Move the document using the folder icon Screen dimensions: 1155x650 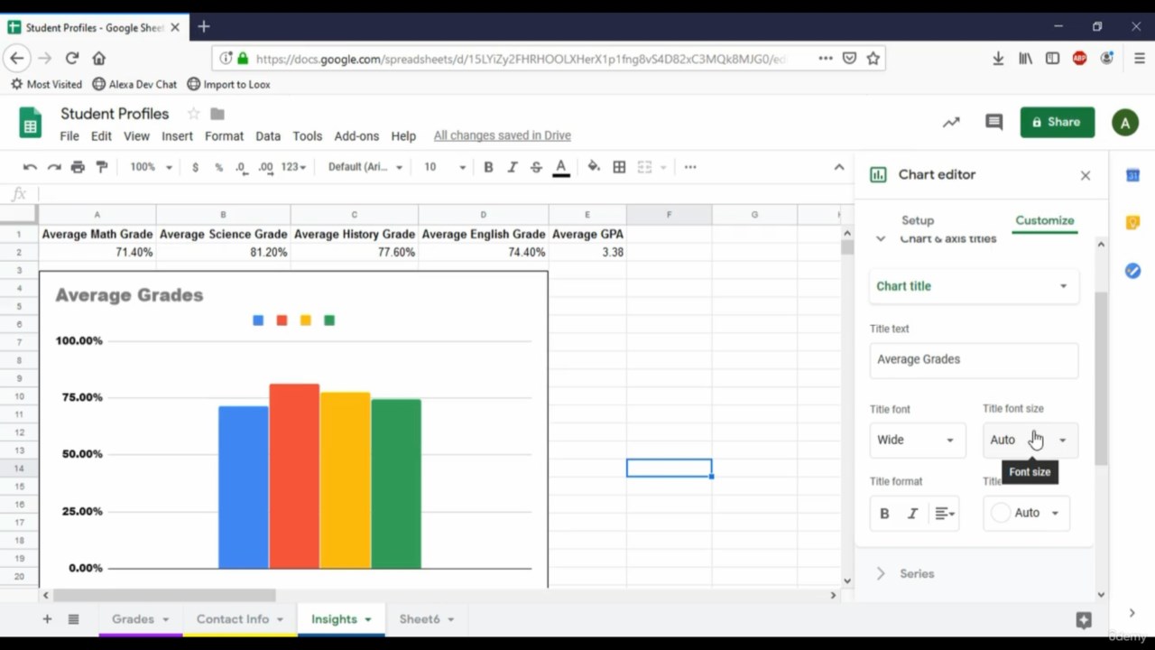tap(217, 114)
